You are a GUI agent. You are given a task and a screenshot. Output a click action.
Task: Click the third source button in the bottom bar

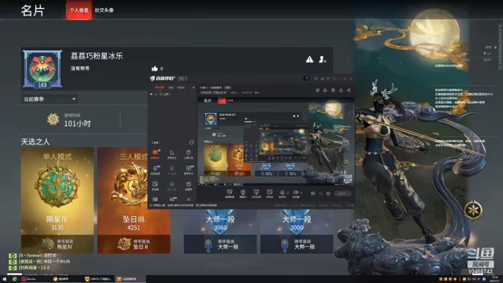click(x=256, y=194)
